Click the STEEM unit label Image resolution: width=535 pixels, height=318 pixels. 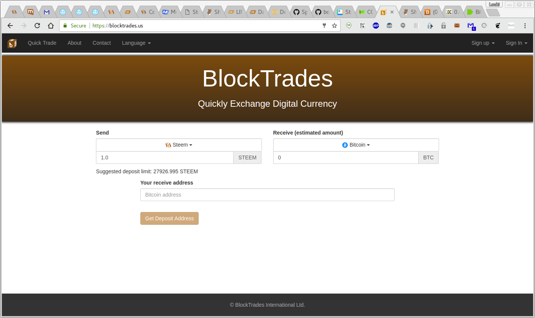(x=248, y=157)
